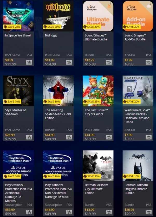Image resolution: width=156 pixels, height=217 pixels.
Task: Open The Amazing Spider-Man 2 Gold Edition title
Action: 58,114
